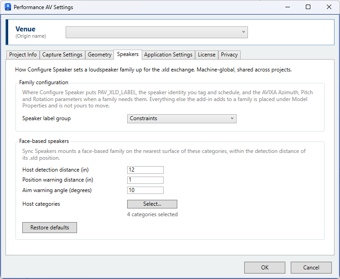Close the Performance AV Settings window
Screen dimensions: 340x279
coord(329,7)
